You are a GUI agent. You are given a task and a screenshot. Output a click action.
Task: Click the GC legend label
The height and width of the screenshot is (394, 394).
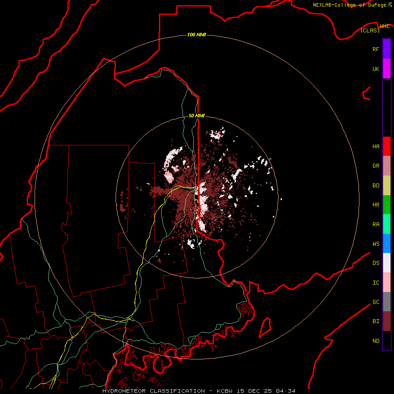[376, 302]
